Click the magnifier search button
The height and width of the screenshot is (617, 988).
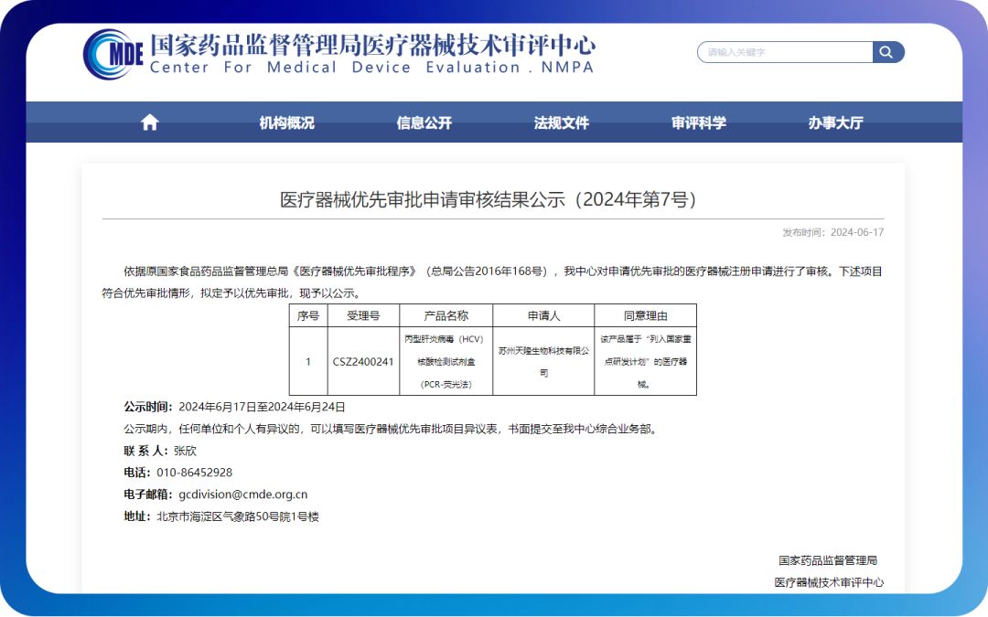[888, 52]
